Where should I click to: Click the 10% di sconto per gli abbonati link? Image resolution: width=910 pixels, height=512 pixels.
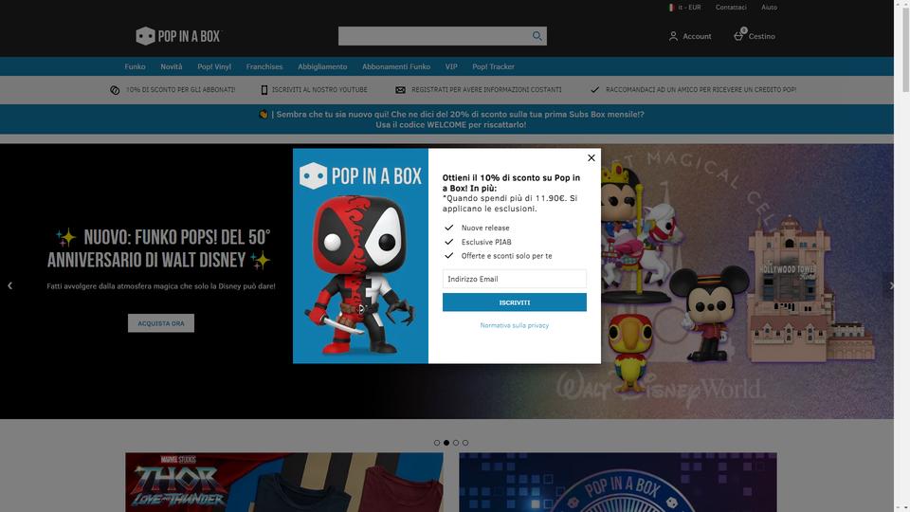click(x=180, y=90)
